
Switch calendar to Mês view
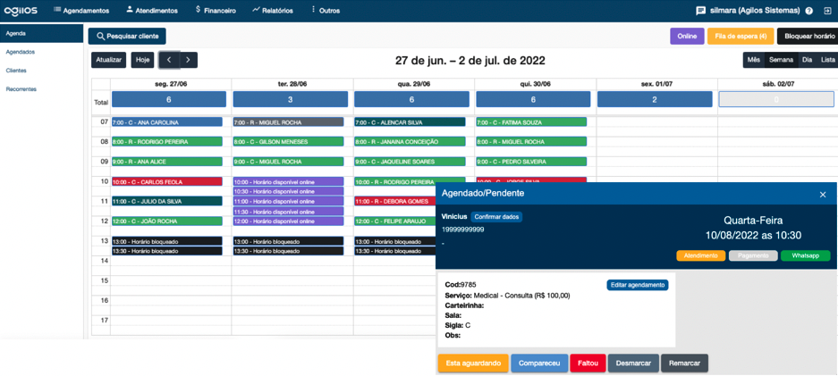tap(753, 60)
